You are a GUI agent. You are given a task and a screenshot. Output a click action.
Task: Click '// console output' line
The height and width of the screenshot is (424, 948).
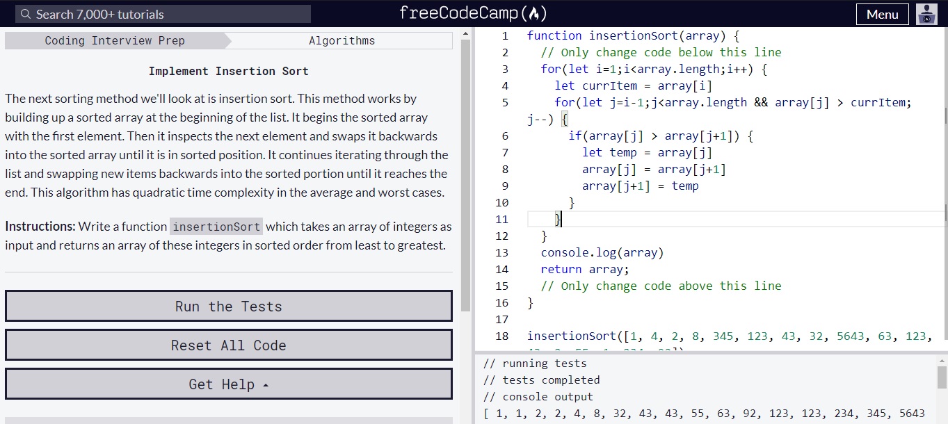tap(538, 396)
